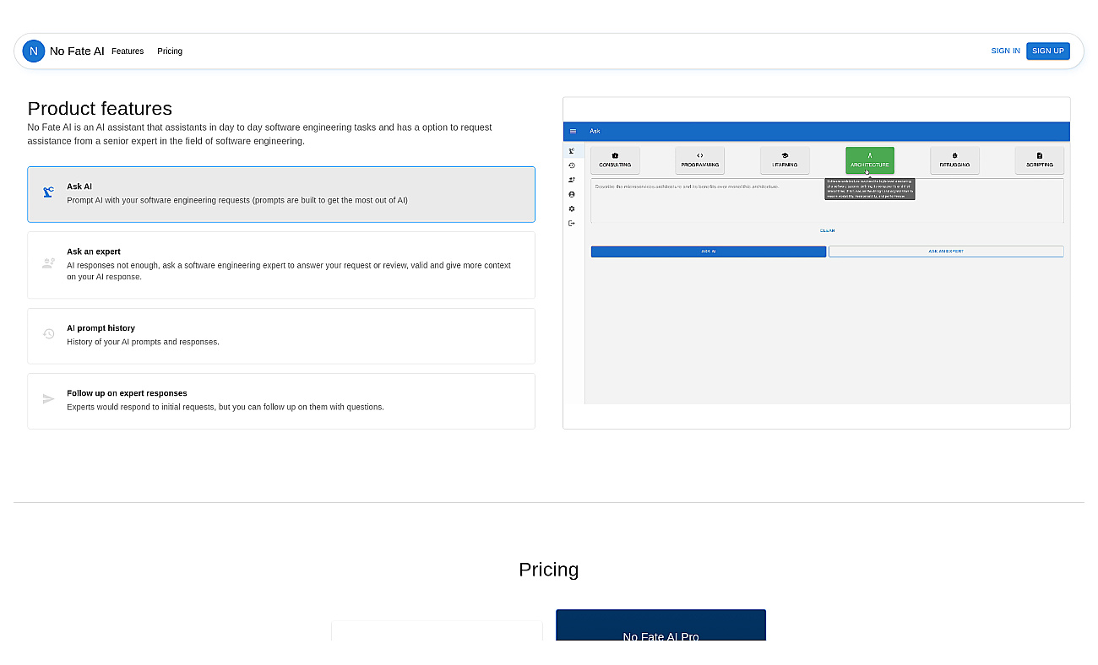1098x665 pixels.
Task: Go to Pricing in the navigation bar
Action: (170, 51)
